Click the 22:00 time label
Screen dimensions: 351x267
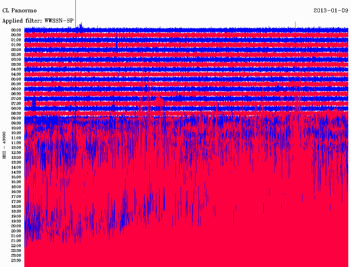point(16,246)
